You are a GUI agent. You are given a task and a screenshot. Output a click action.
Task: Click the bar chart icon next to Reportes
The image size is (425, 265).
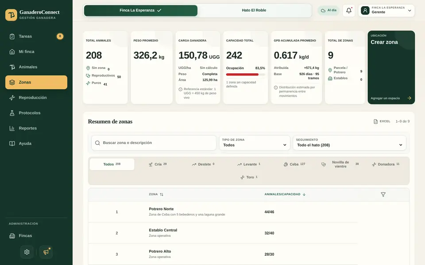(x=12, y=128)
